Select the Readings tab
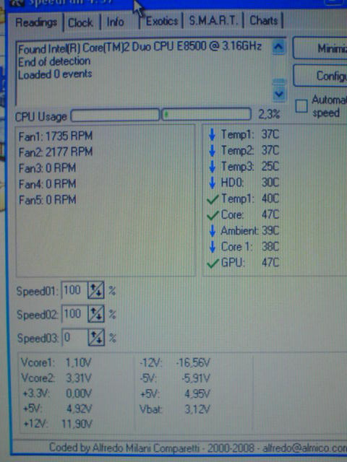The height and width of the screenshot is (462, 347). click(36, 22)
